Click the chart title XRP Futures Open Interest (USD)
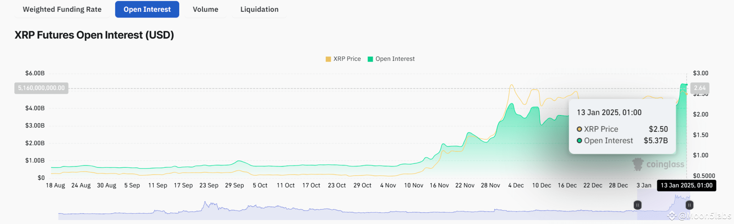Image resolution: width=734 pixels, height=224 pixels. pos(94,35)
